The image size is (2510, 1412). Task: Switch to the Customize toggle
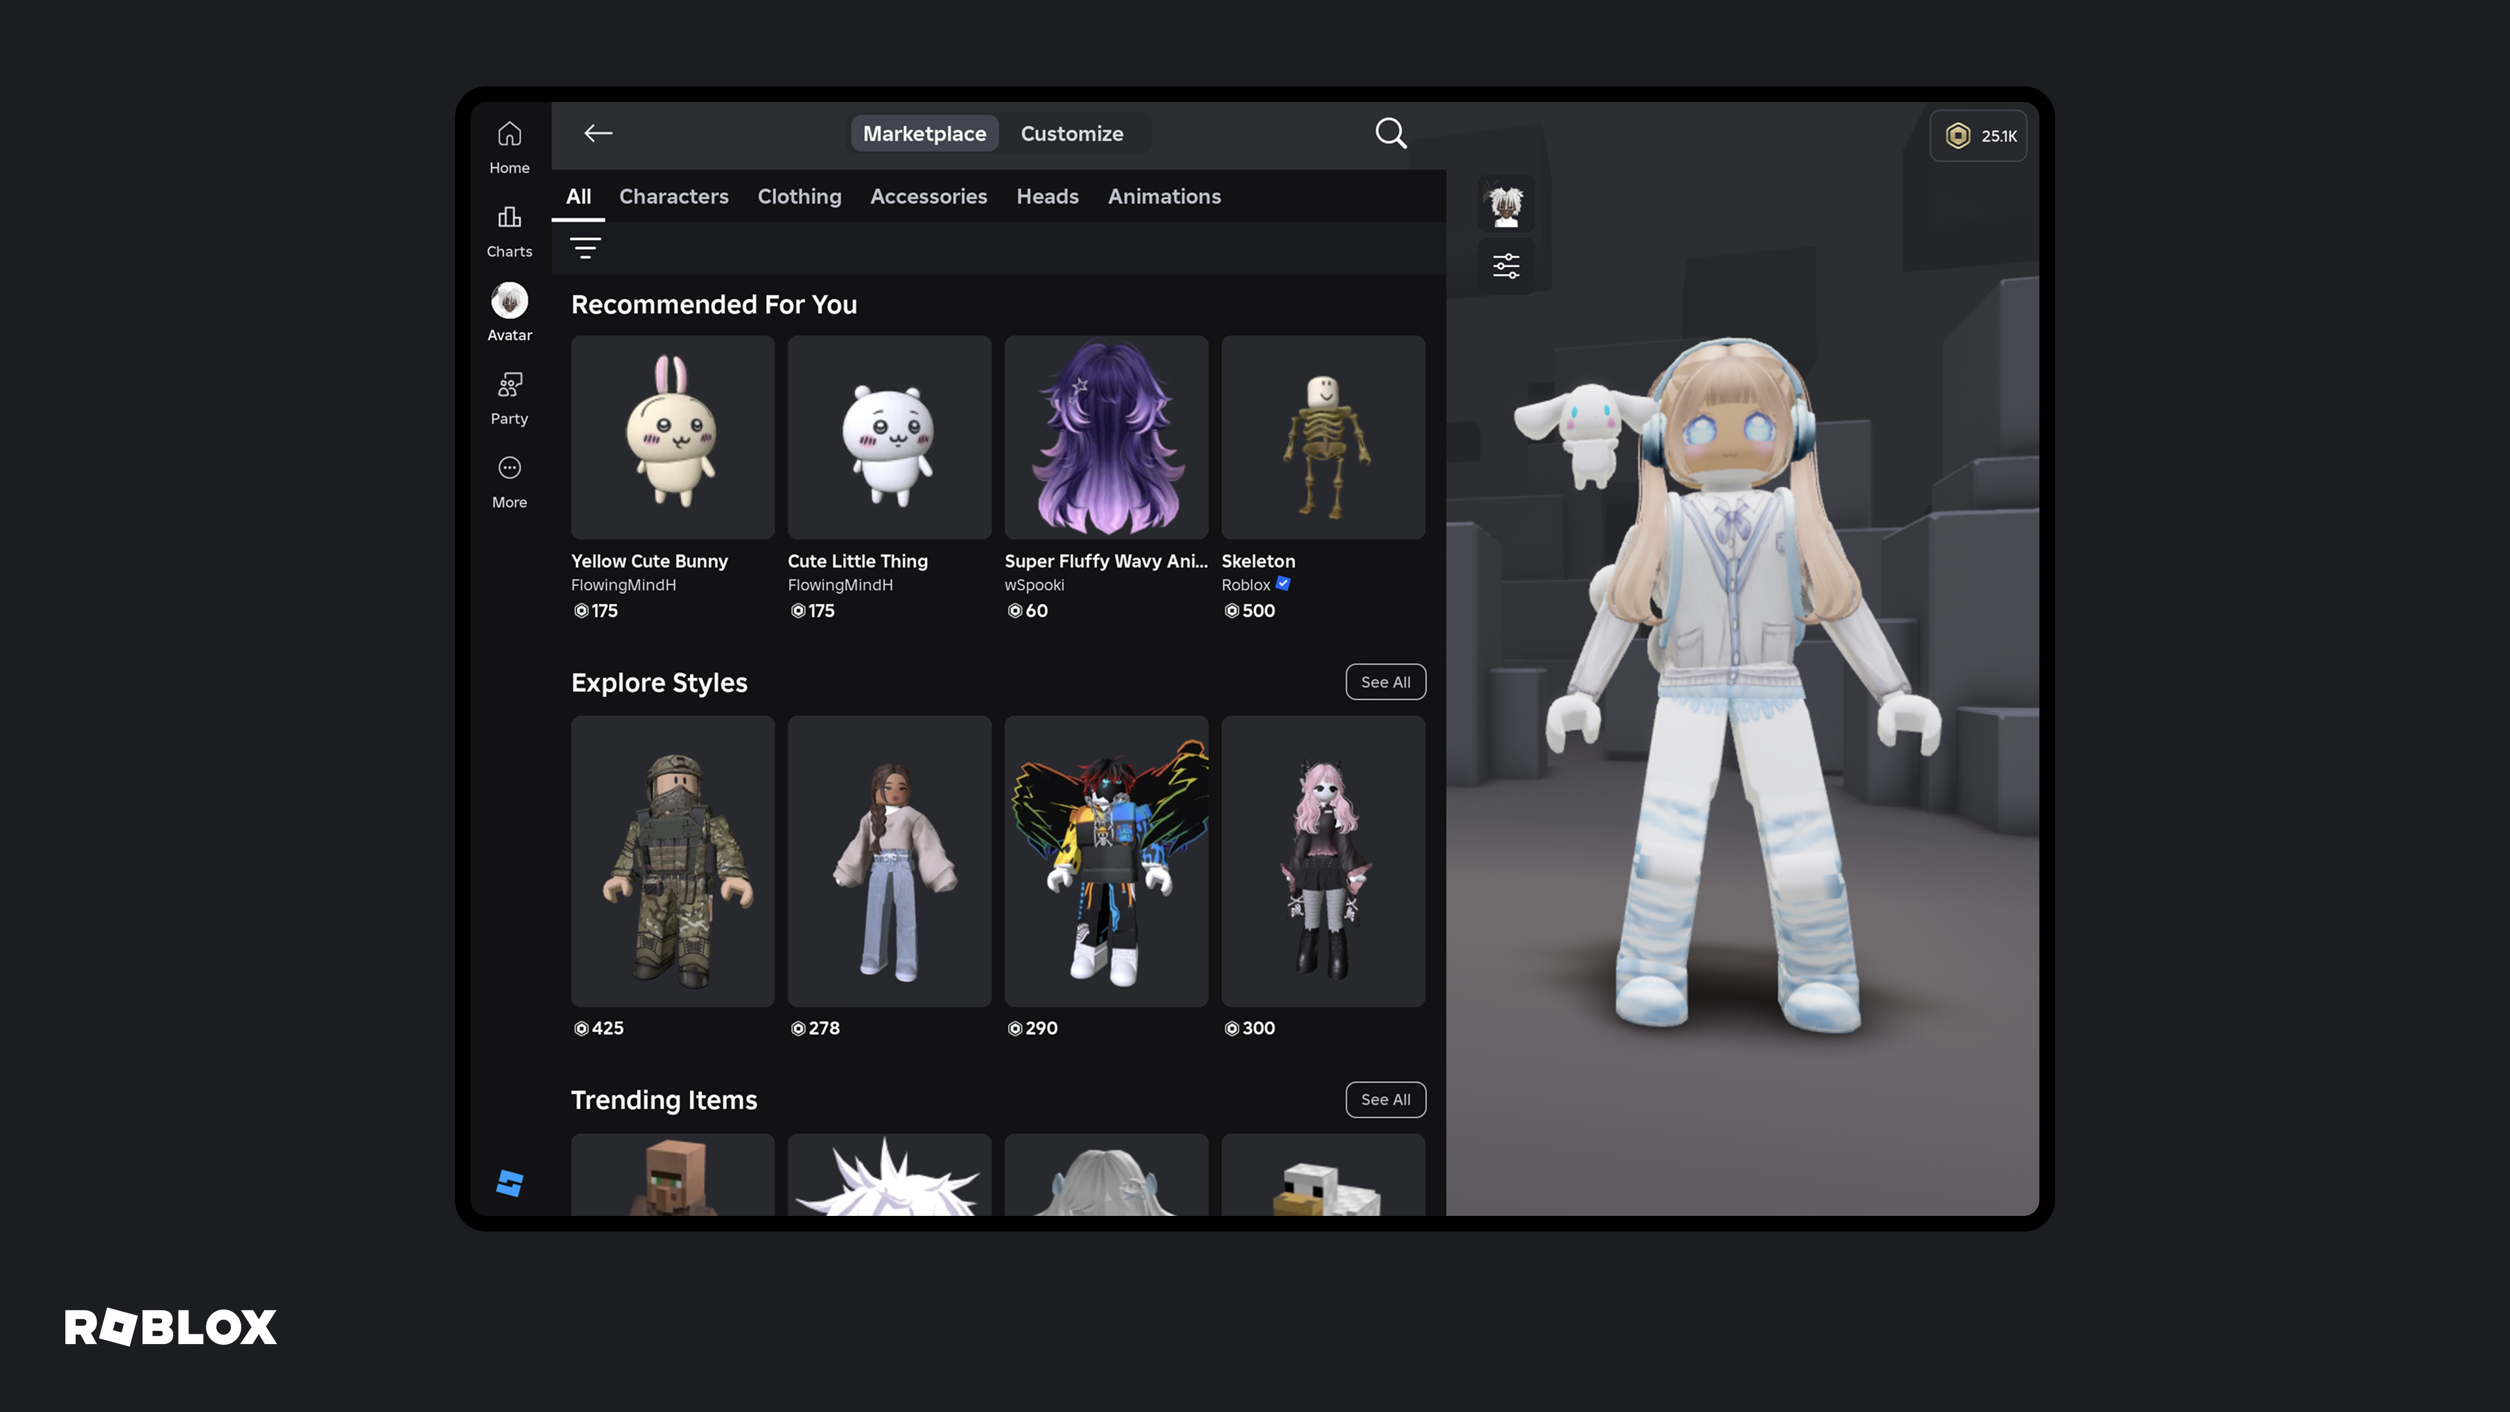pos(1071,133)
